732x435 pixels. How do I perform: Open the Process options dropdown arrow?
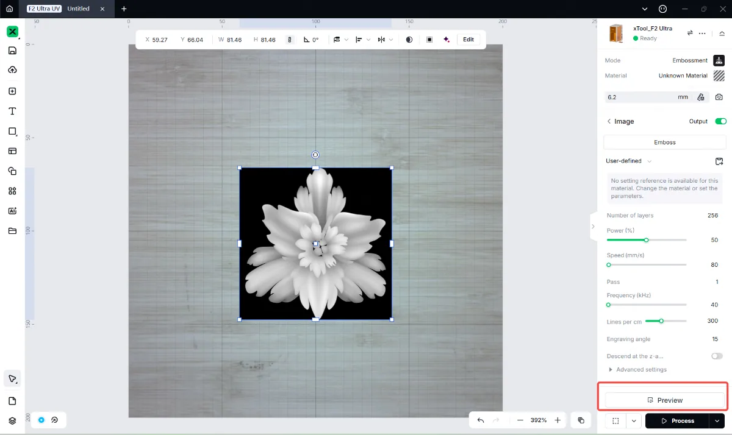point(717,420)
